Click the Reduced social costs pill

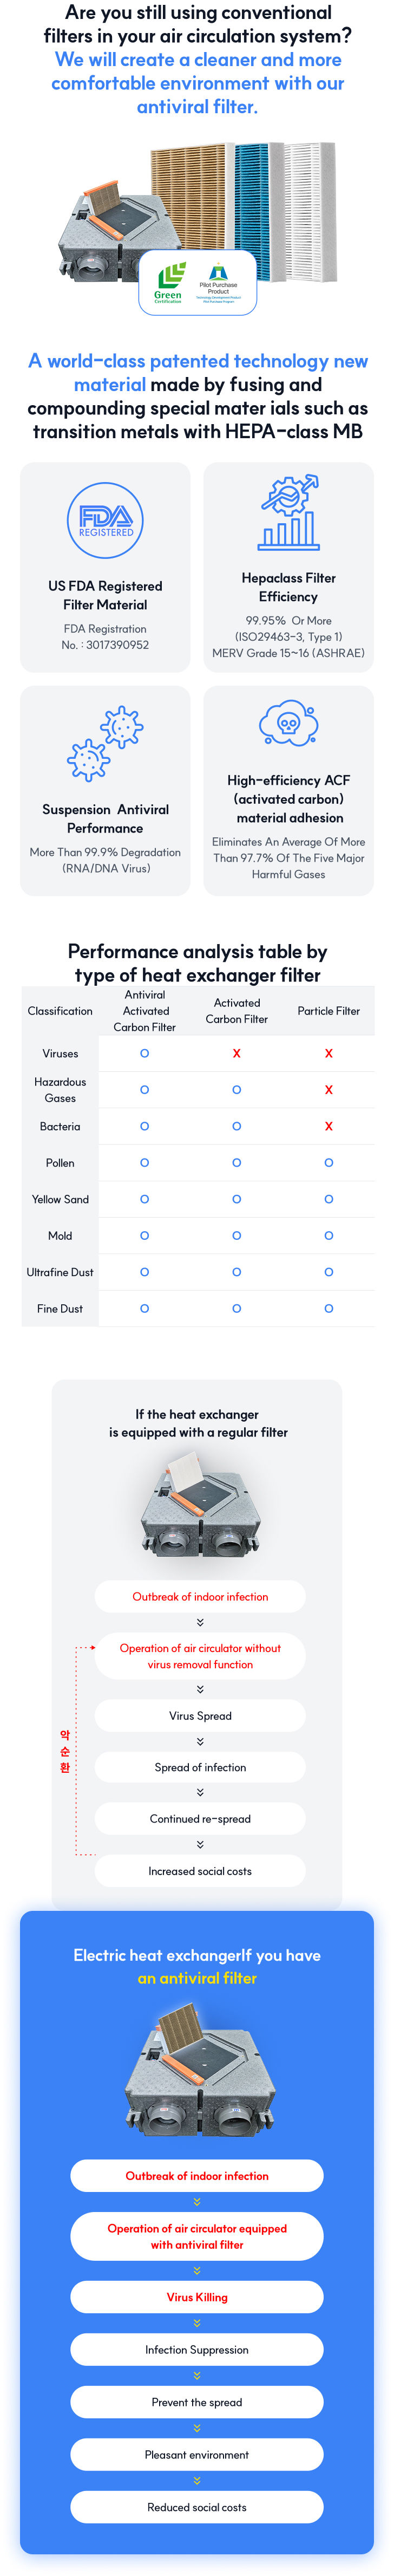point(197,2506)
